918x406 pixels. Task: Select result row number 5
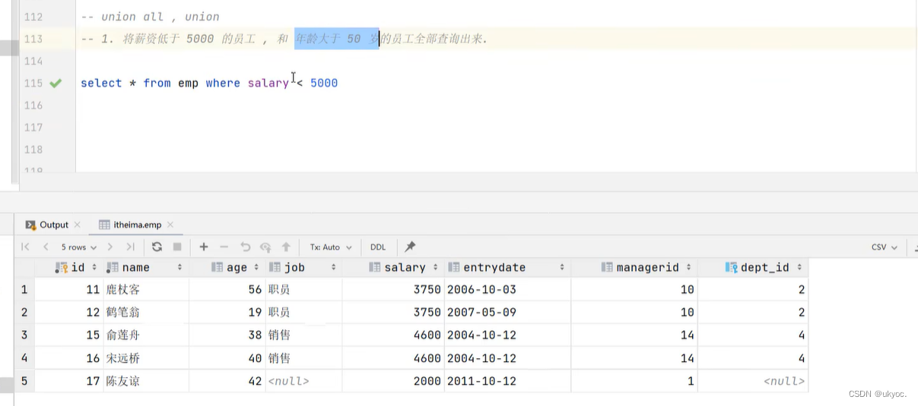(24, 381)
